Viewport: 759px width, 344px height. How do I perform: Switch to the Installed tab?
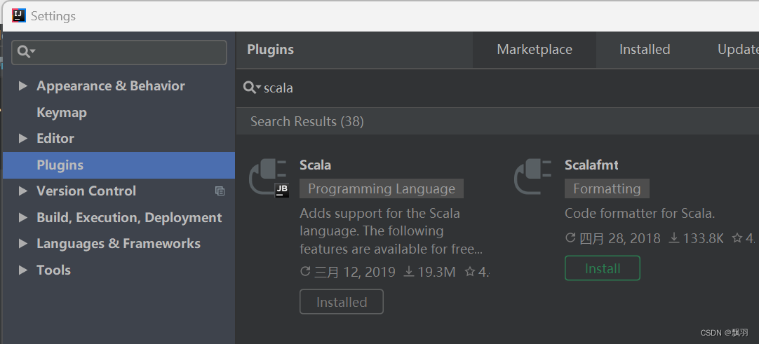pos(645,50)
